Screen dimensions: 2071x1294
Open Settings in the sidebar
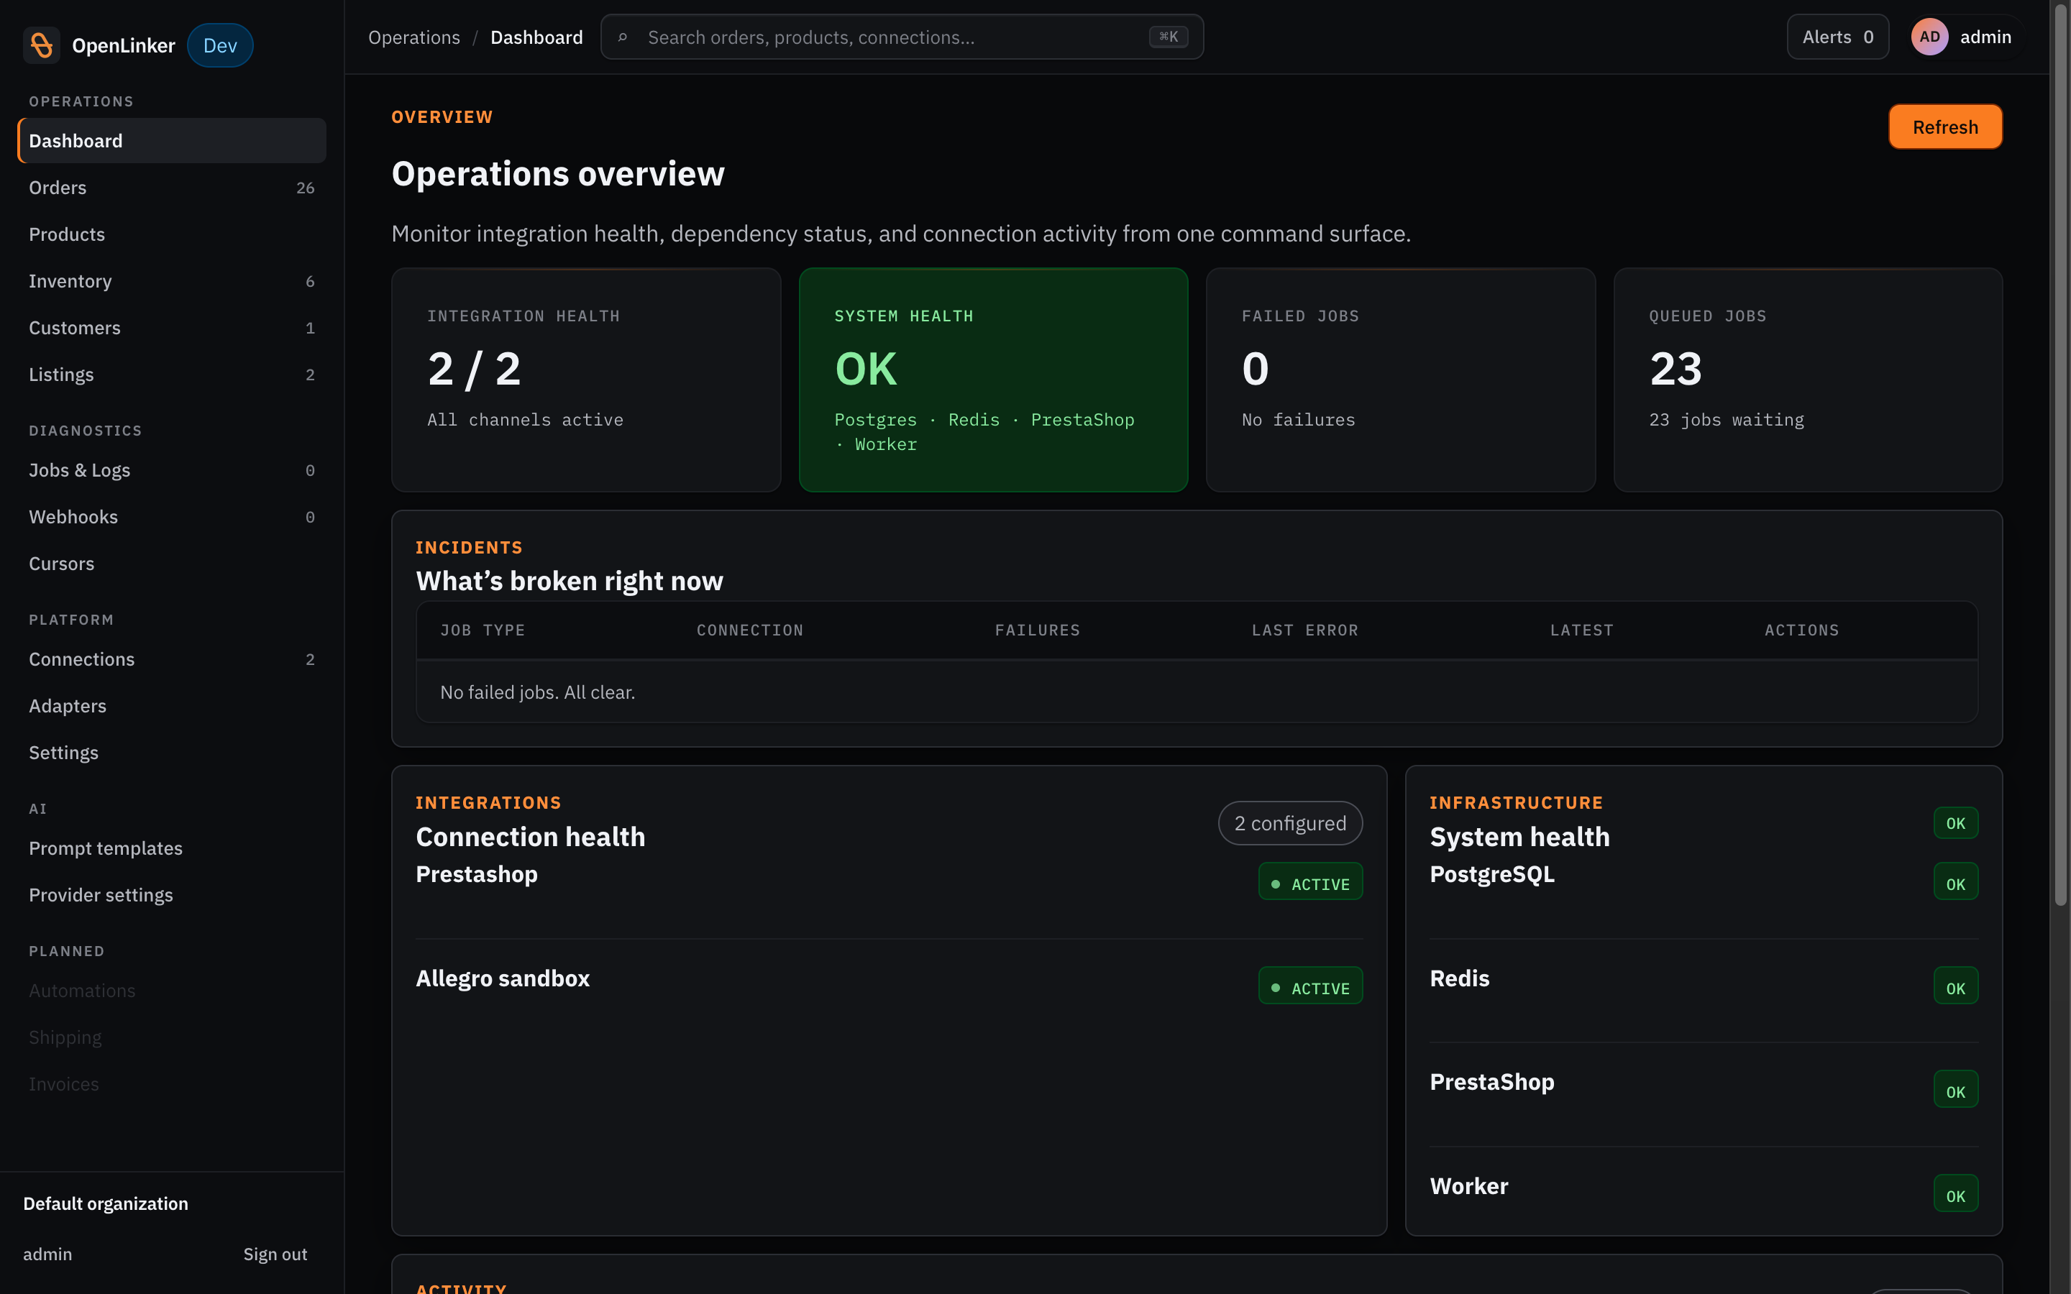point(172,752)
